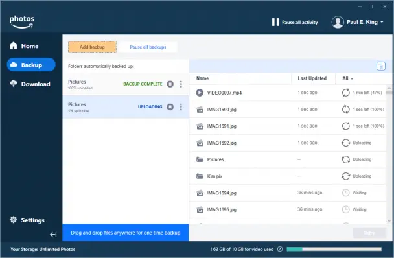The width and height of the screenshot is (394, 258).
Task: Click Paul E. King's profile avatar
Action: click(x=338, y=22)
